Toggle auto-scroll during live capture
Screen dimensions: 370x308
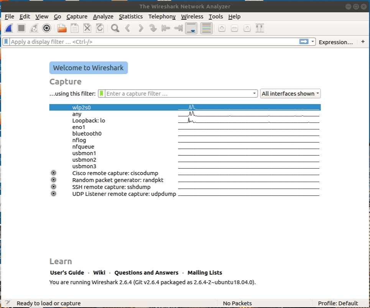(x=191, y=28)
